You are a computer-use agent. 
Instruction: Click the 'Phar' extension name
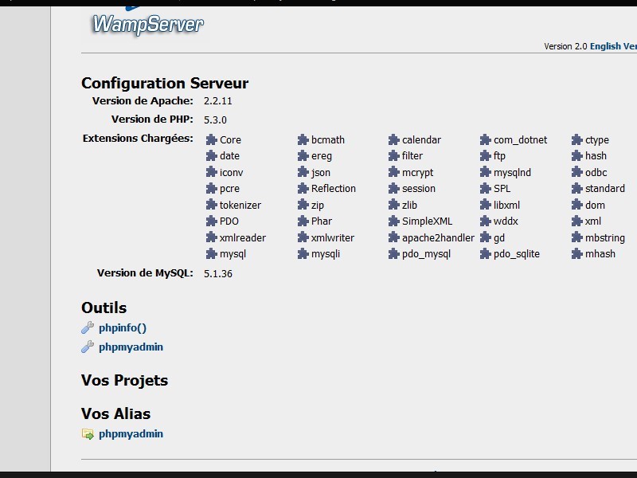point(322,221)
